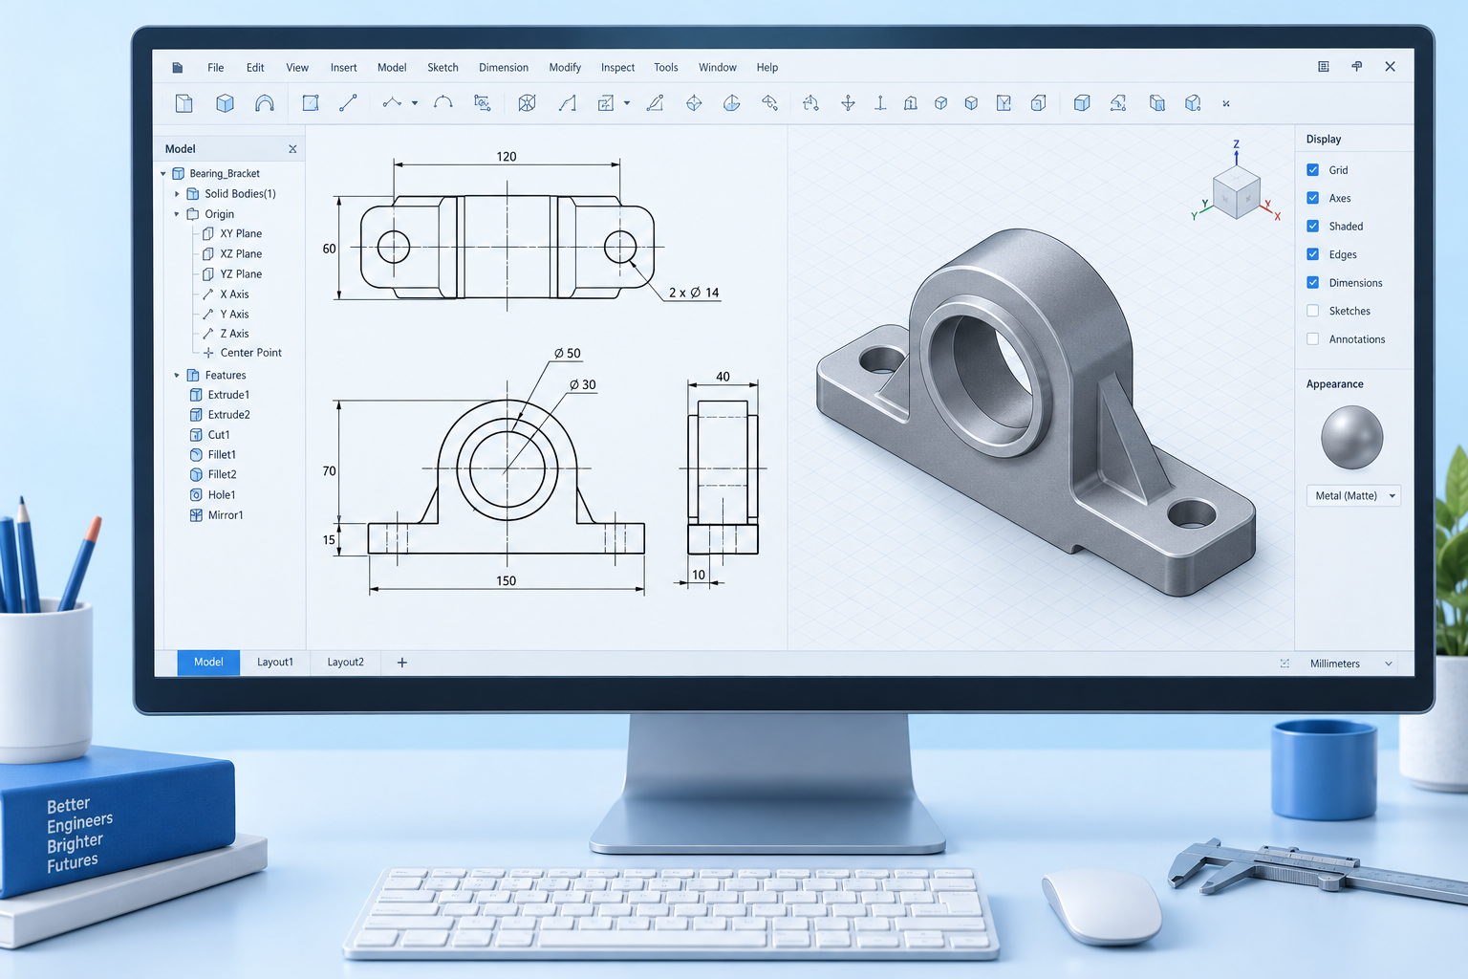Click the new part icon in toolbar
Viewport: 1468px width, 979px height.
click(184, 103)
